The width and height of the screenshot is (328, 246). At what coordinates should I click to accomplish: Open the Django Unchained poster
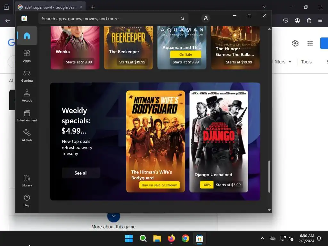[x=219, y=141]
